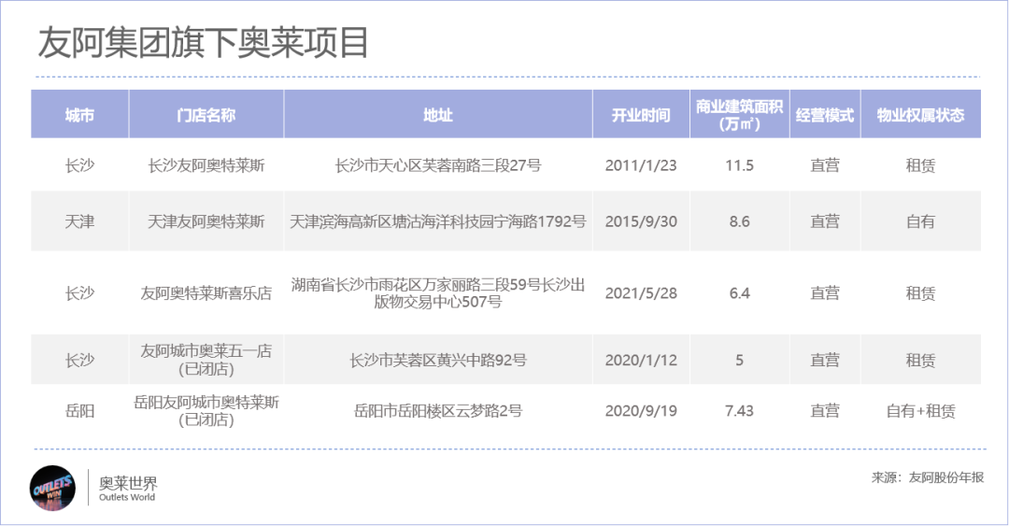Click the 城市 column header
This screenshot has height=526, width=1009.
79,115
